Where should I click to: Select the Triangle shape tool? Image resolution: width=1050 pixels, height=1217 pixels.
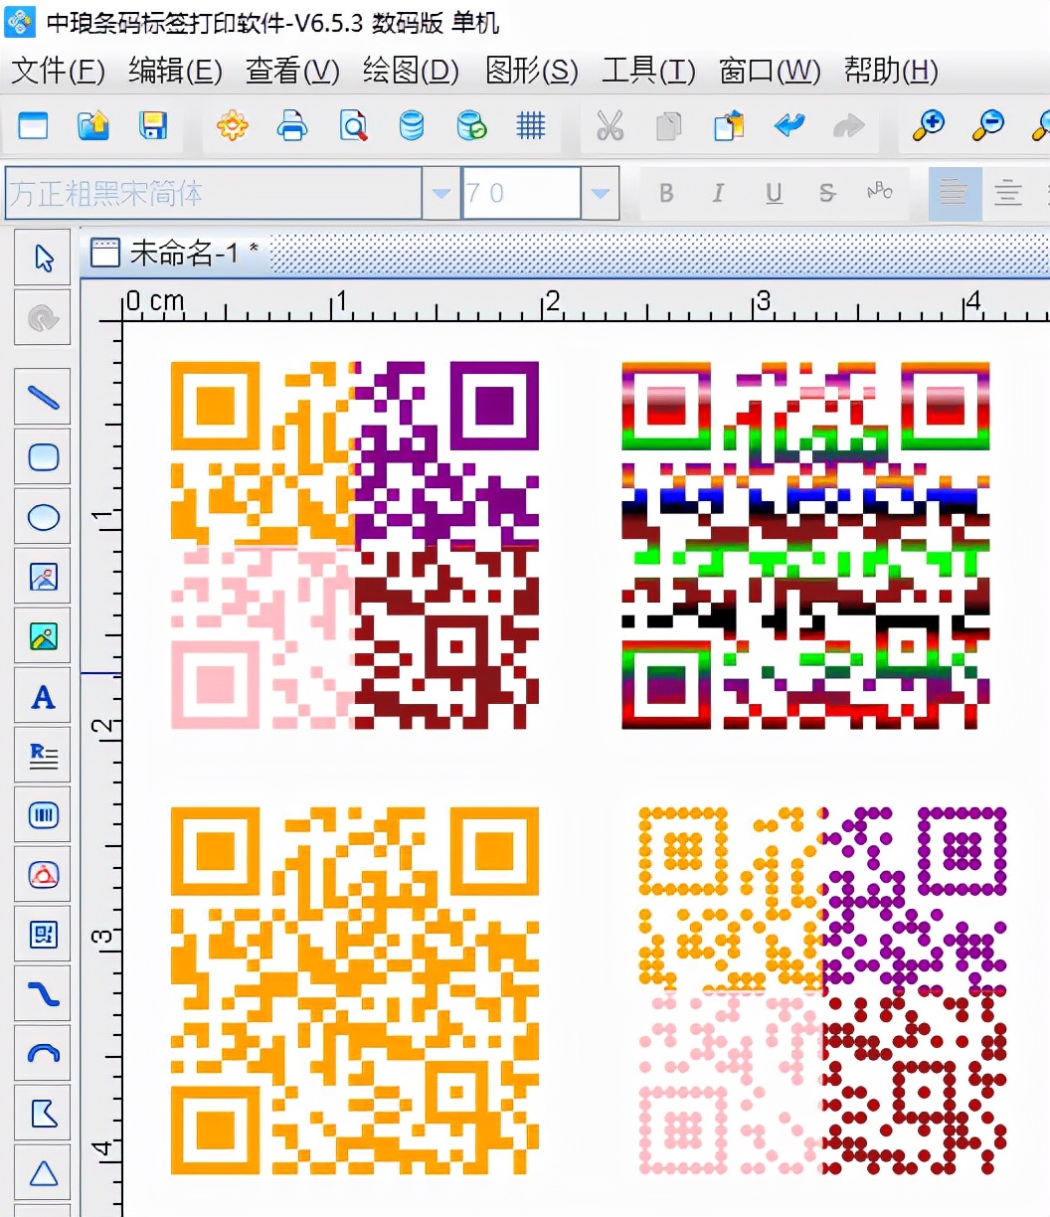tap(43, 1173)
